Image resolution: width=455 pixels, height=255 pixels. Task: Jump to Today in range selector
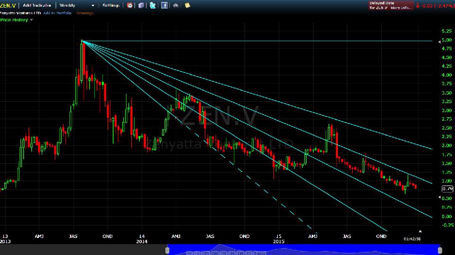(x=259, y=253)
